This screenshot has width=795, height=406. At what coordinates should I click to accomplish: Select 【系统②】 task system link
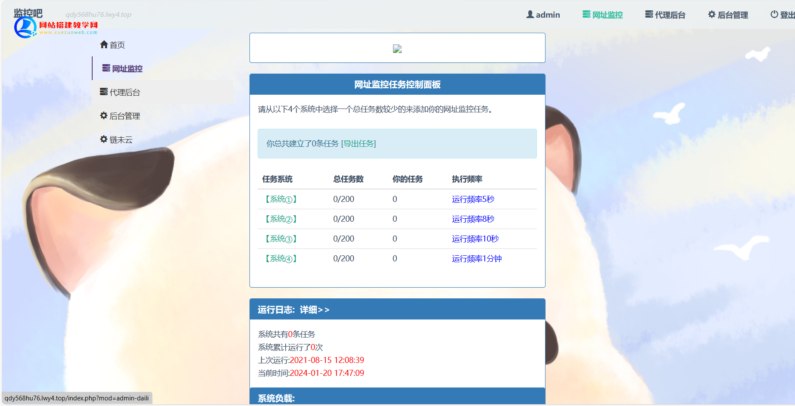[281, 219]
